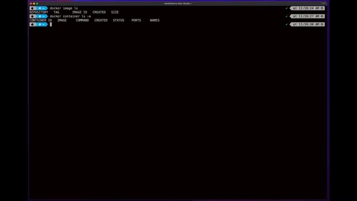Click the CONTAINER ID column header
Image resolution: width=357 pixels, height=201 pixels.
pos(41,20)
